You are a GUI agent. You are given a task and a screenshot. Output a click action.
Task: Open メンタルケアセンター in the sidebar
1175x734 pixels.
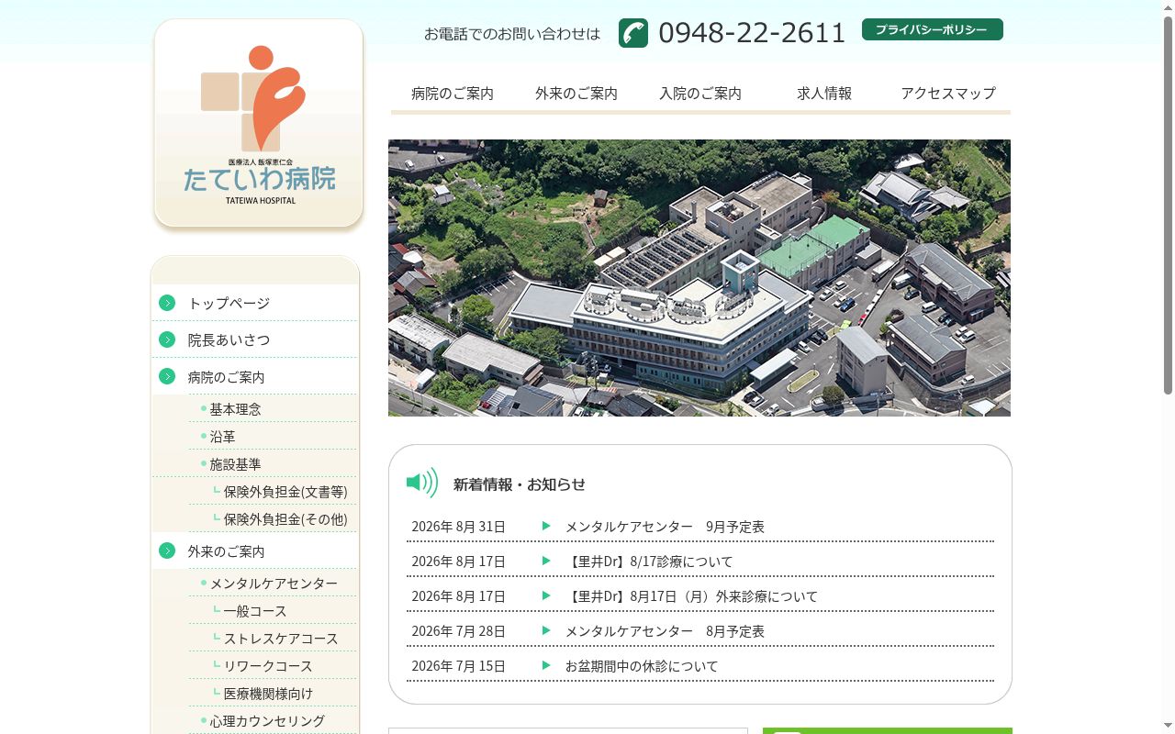(x=274, y=584)
